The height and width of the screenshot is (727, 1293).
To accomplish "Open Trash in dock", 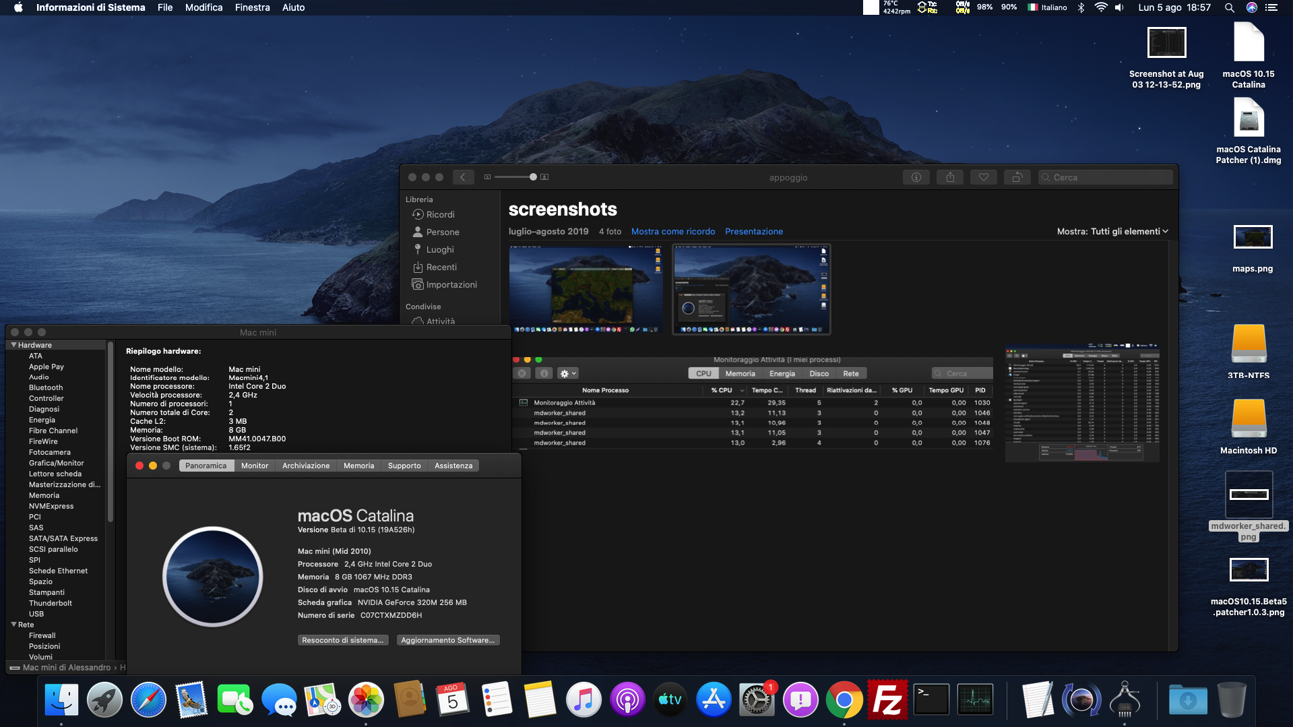I will pos(1231,700).
